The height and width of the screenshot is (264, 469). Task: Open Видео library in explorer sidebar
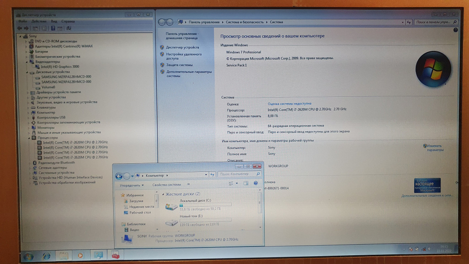[134, 230]
